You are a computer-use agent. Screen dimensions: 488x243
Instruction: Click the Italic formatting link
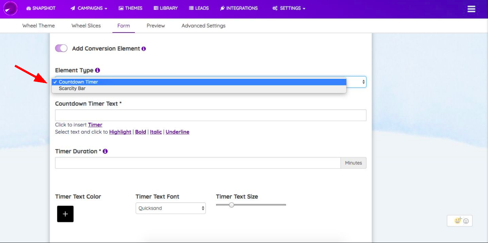[x=156, y=132]
